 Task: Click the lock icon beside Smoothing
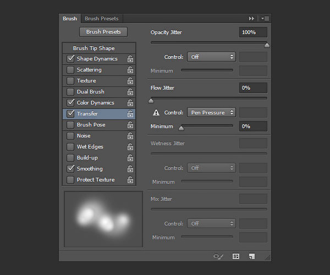[x=130, y=169]
